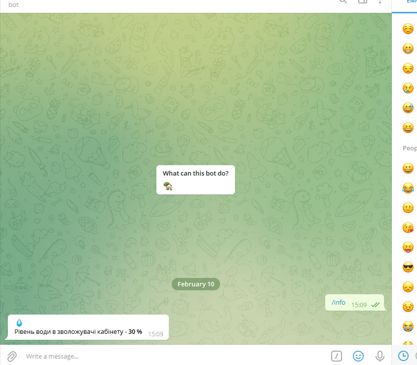Insert the grinning face with sweat drop emoji

click(408, 108)
